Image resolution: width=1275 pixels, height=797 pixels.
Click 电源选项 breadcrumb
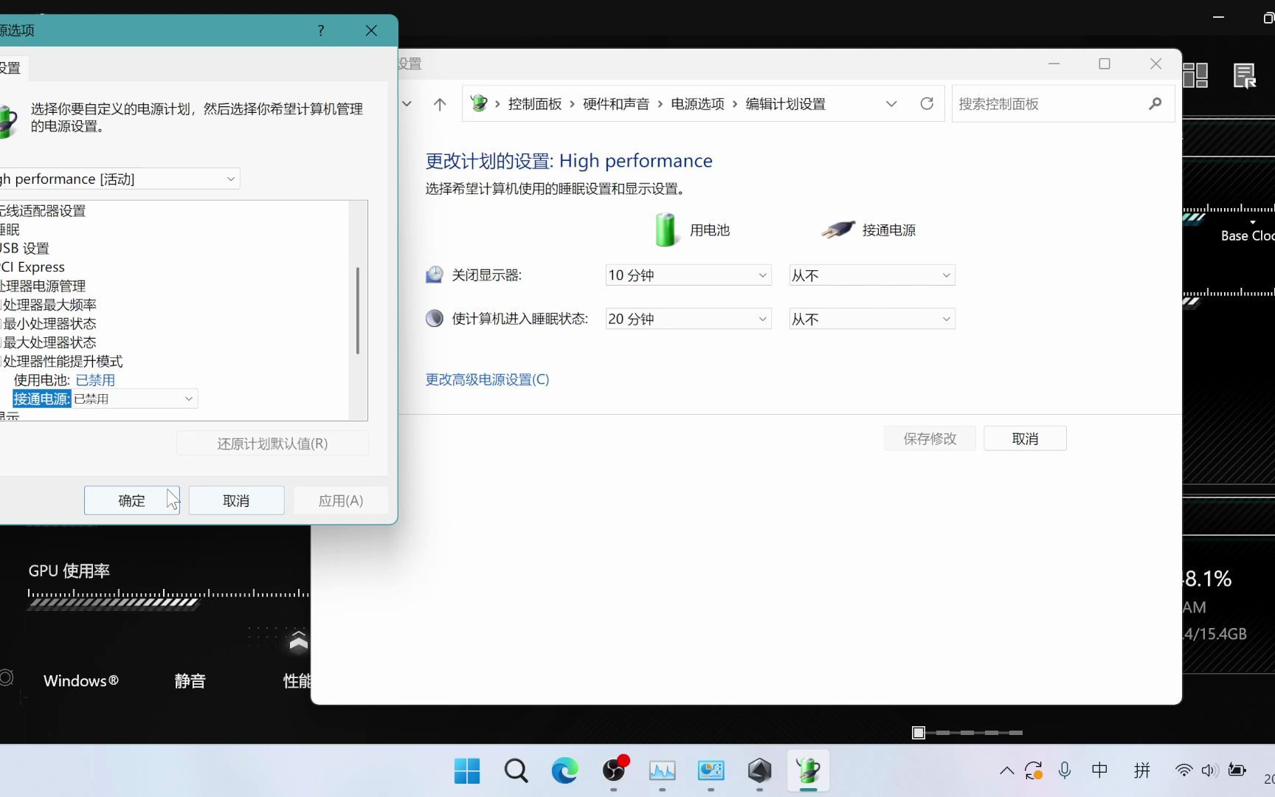click(697, 104)
